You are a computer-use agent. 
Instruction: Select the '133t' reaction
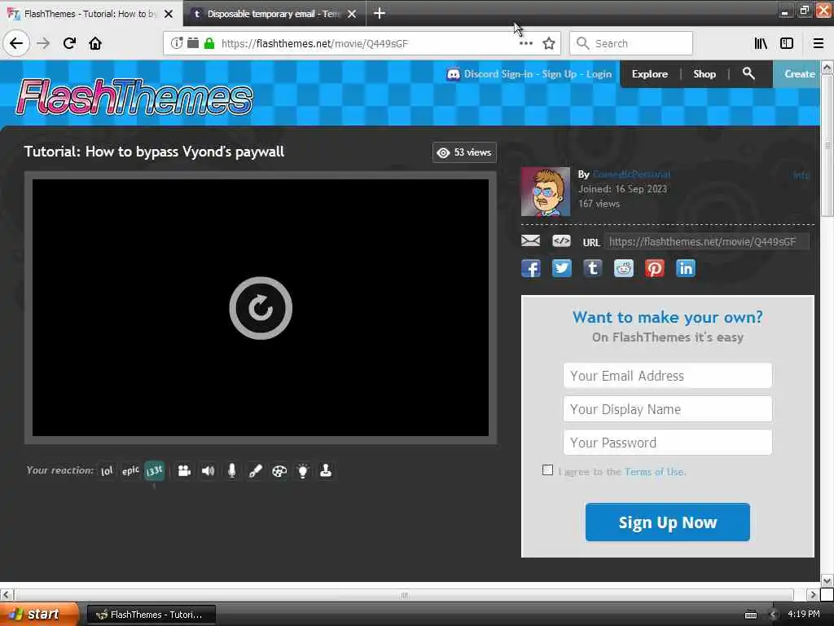click(154, 470)
